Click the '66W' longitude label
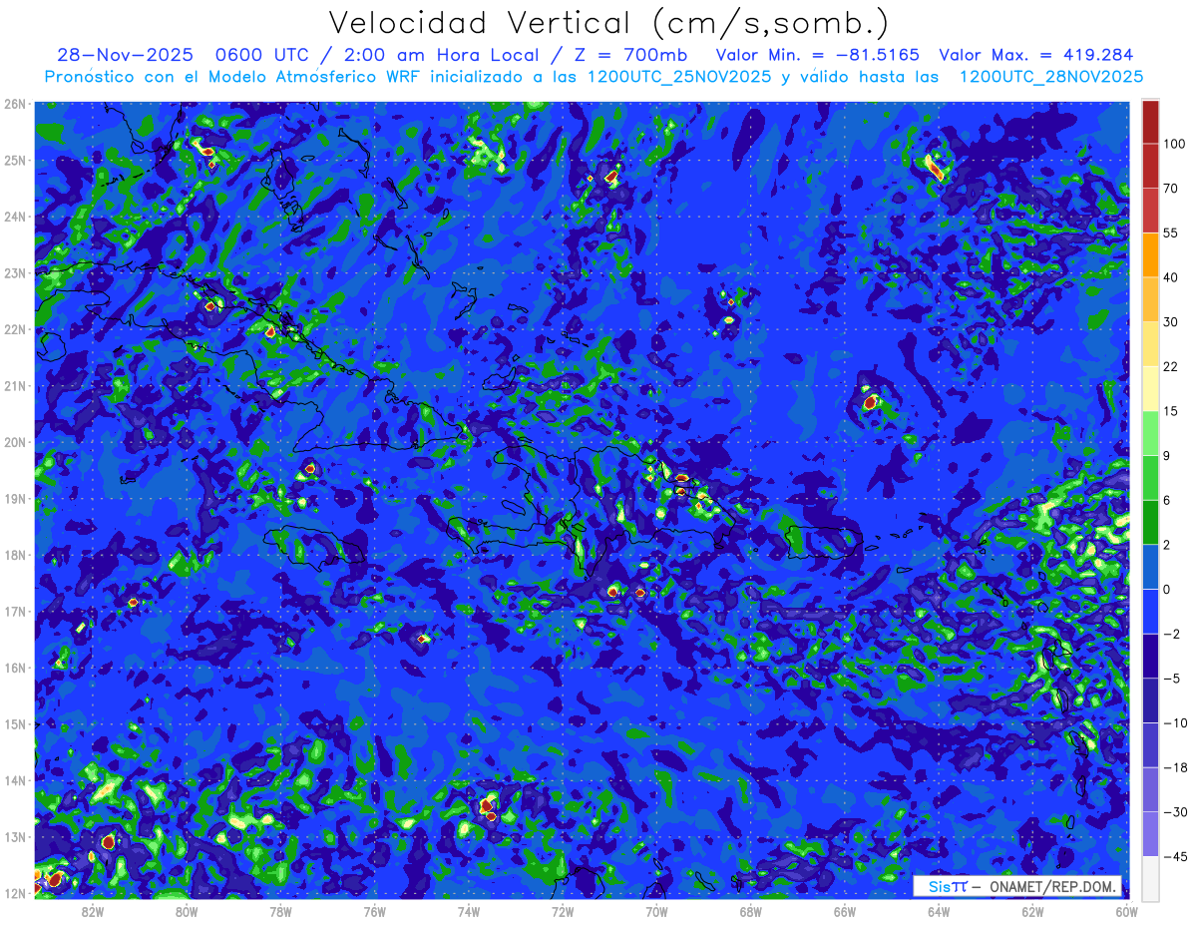 tap(845, 912)
